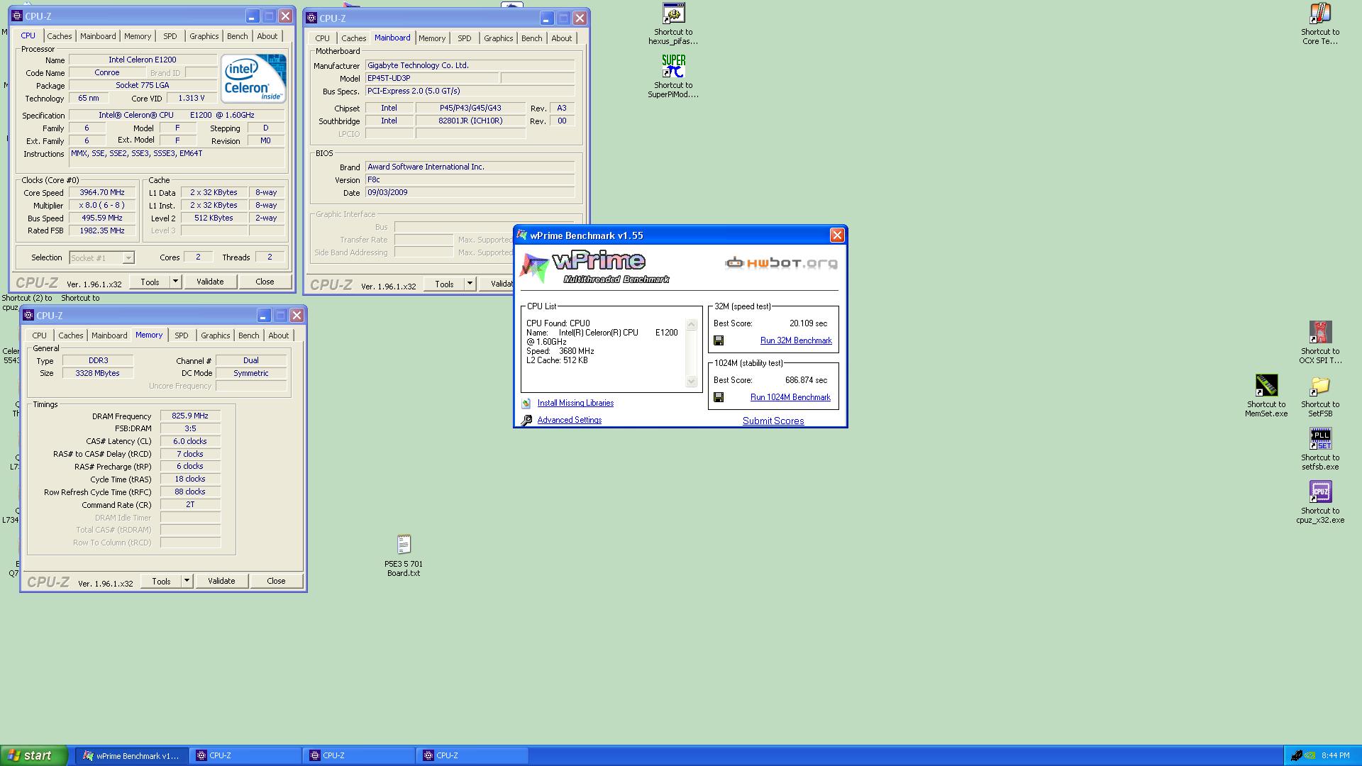The width and height of the screenshot is (1362, 766).
Task: Click the Submit Scores link
Action: 773,421
